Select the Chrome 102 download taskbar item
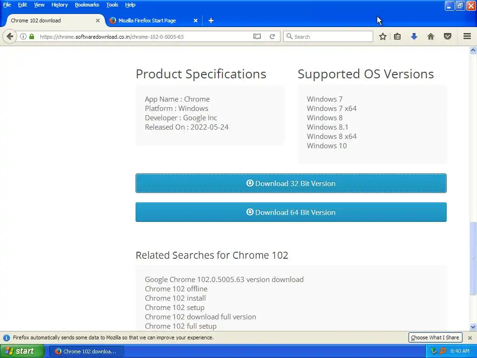The height and width of the screenshot is (358, 477). coord(86,351)
